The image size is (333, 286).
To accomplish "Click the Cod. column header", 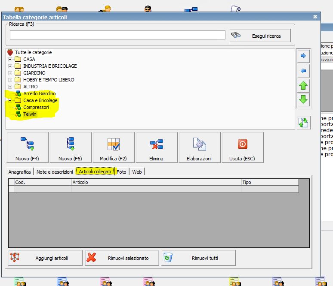I will (x=43, y=182).
